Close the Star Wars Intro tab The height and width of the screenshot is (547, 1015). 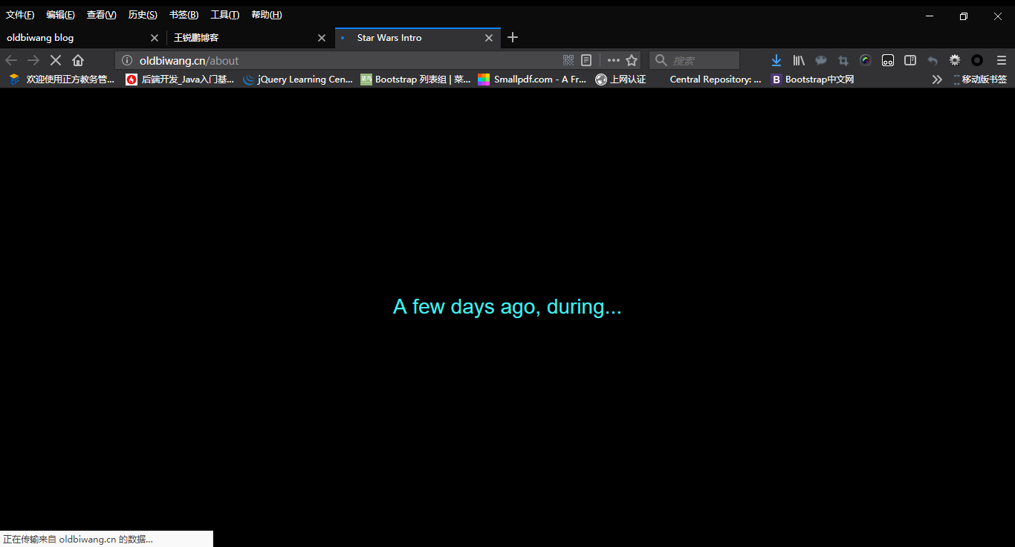[489, 38]
